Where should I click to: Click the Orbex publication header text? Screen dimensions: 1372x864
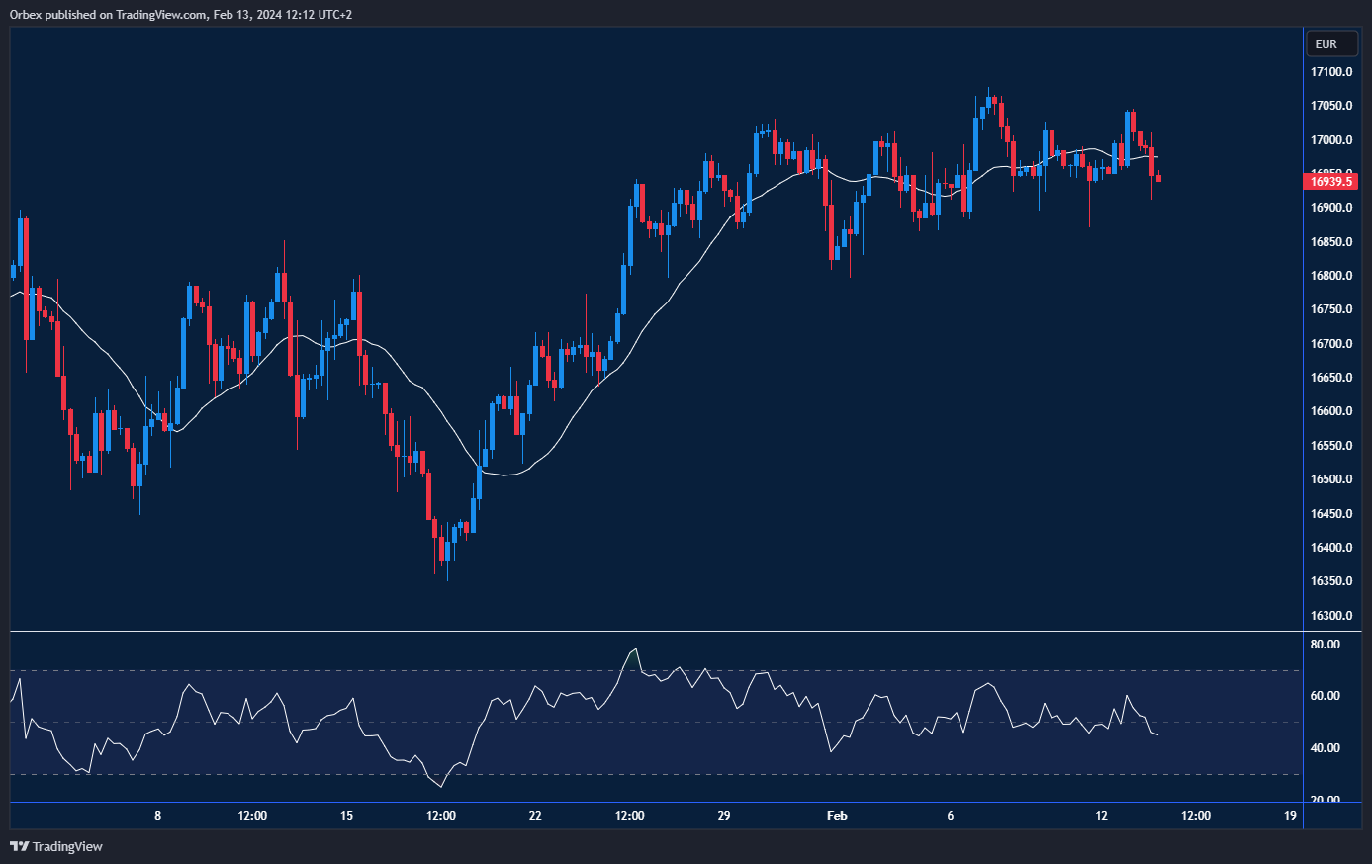(x=178, y=14)
